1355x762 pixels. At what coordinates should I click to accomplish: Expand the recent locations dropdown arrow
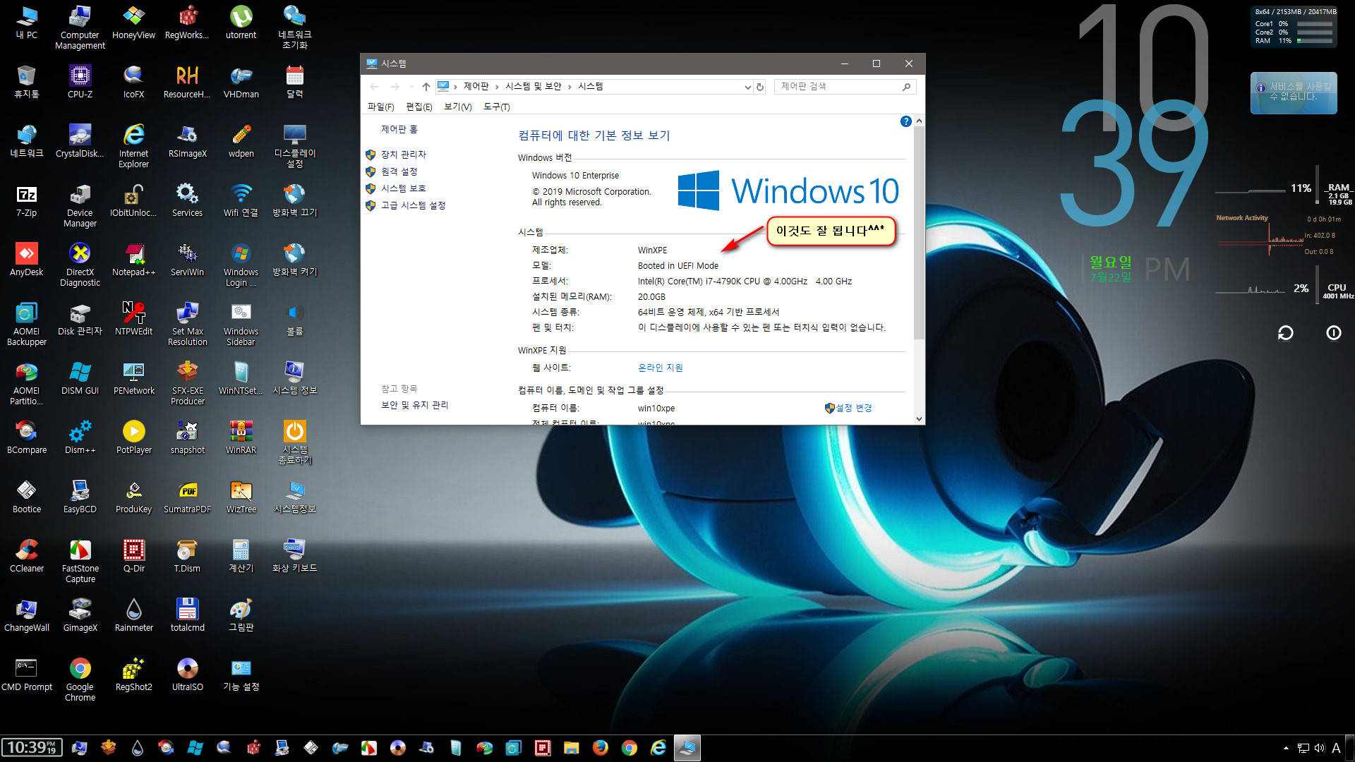[411, 87]
